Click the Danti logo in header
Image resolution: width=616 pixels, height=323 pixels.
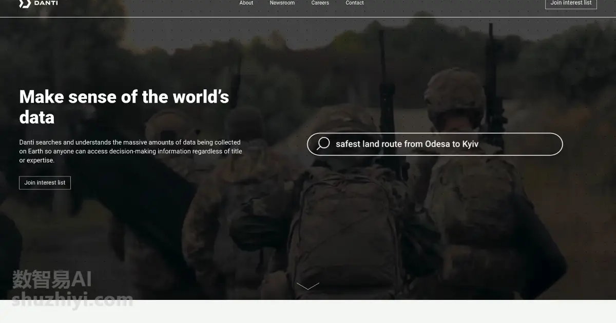click(38, 3)
